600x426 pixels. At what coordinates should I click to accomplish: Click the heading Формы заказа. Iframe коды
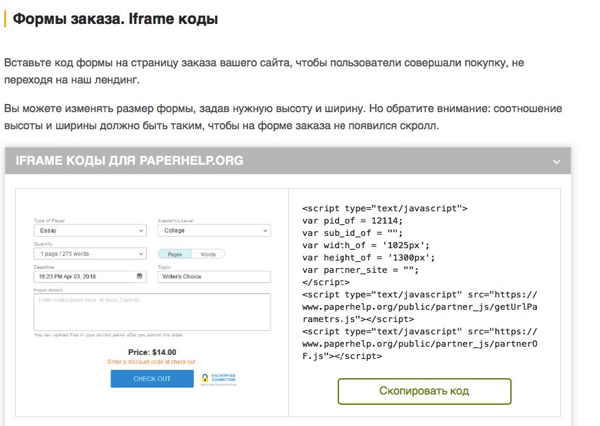[x=115, y=18]
